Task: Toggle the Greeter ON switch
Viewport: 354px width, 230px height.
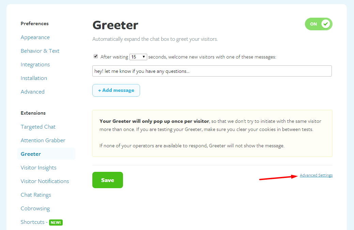Action: pyautogui.click(x=319, y=24)
